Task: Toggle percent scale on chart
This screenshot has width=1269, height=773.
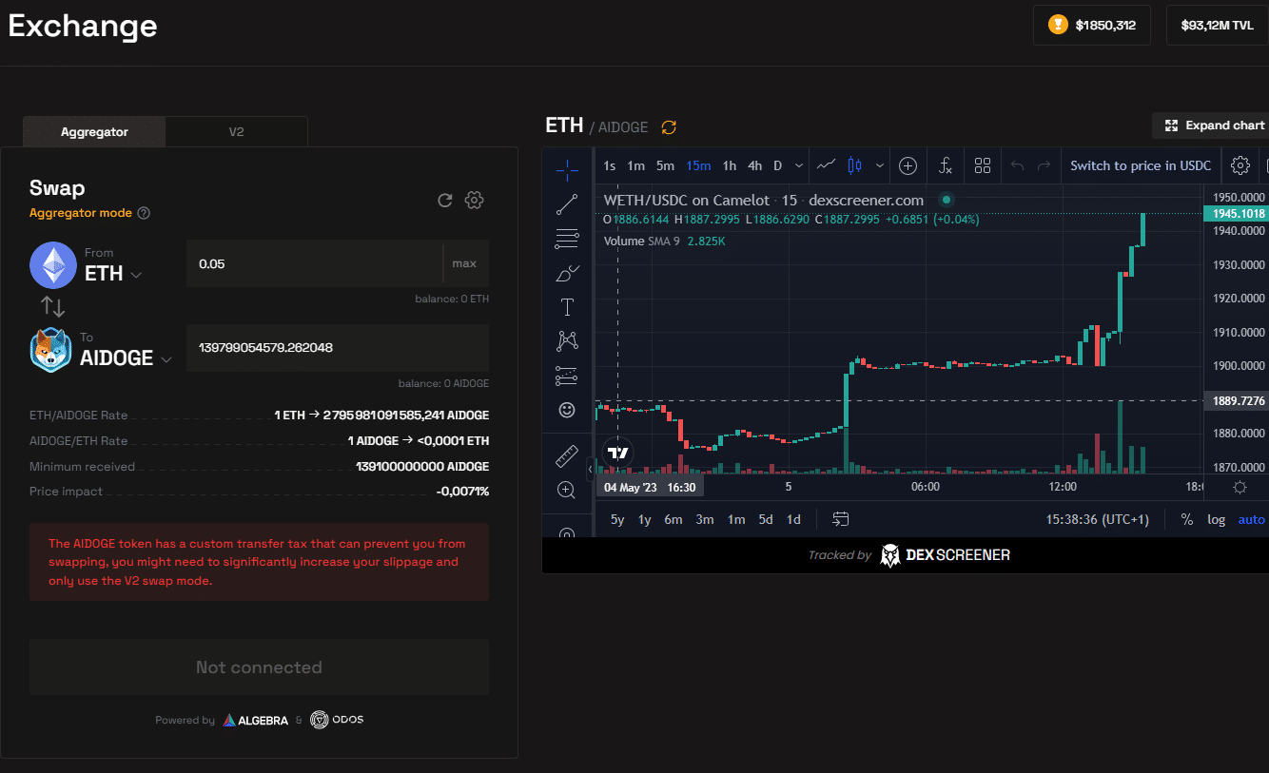Action: click(1187, 519)
